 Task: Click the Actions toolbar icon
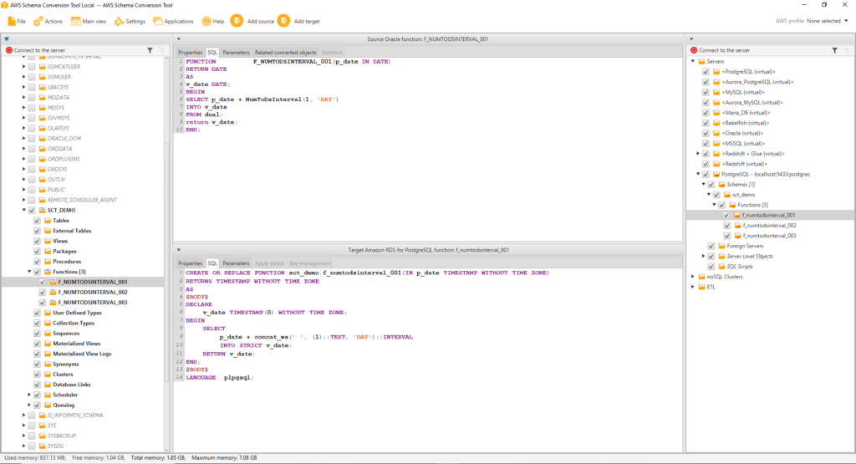coord(37,21)
